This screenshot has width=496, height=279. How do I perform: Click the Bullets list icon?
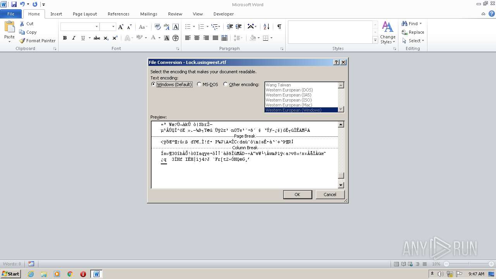pyautogui.click(x=188, y=27)
